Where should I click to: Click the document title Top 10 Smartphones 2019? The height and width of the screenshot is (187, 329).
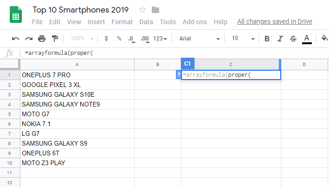[80, 10]
